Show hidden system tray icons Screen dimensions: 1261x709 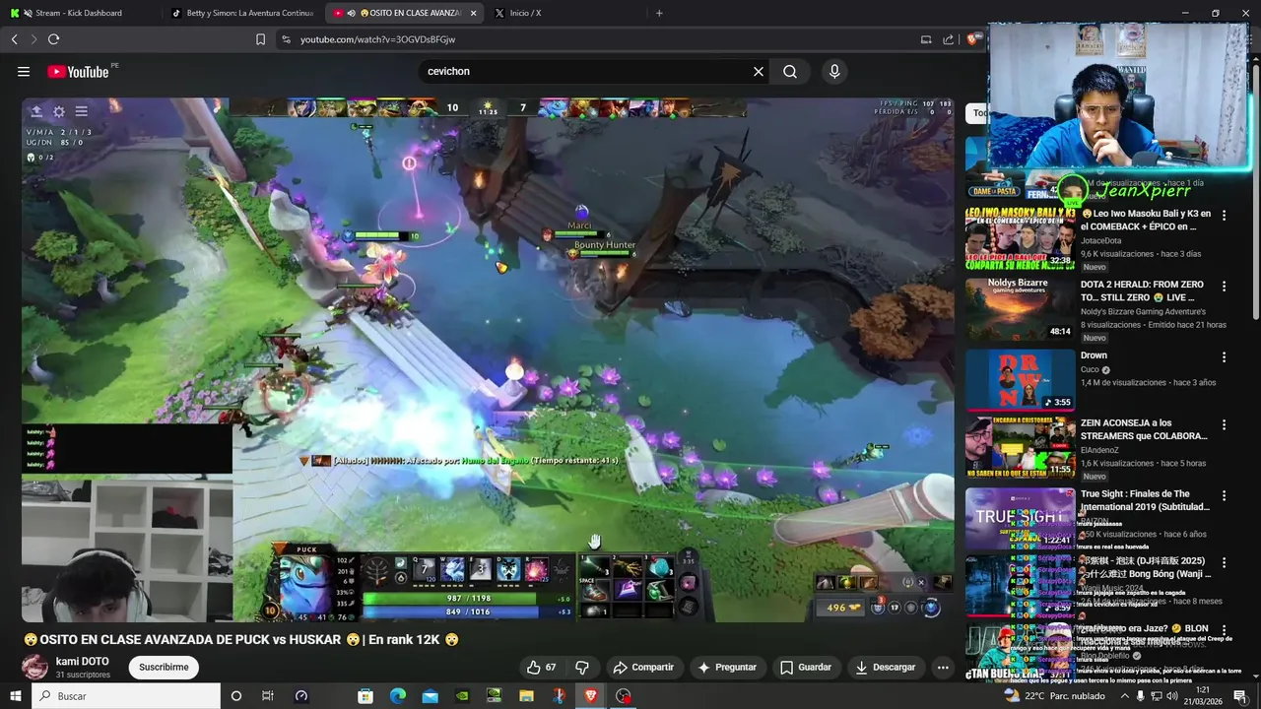click(x=1124, y=696)
